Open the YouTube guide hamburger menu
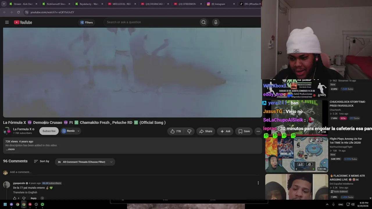This screenshot has width=372, height=209. 7,22
